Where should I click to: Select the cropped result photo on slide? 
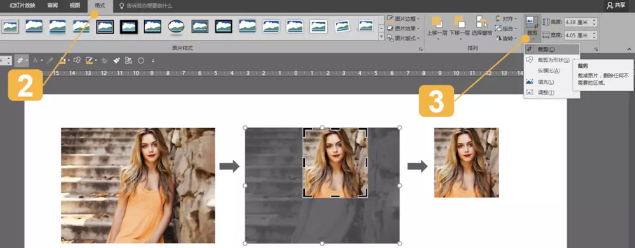(x=467, y=162)
